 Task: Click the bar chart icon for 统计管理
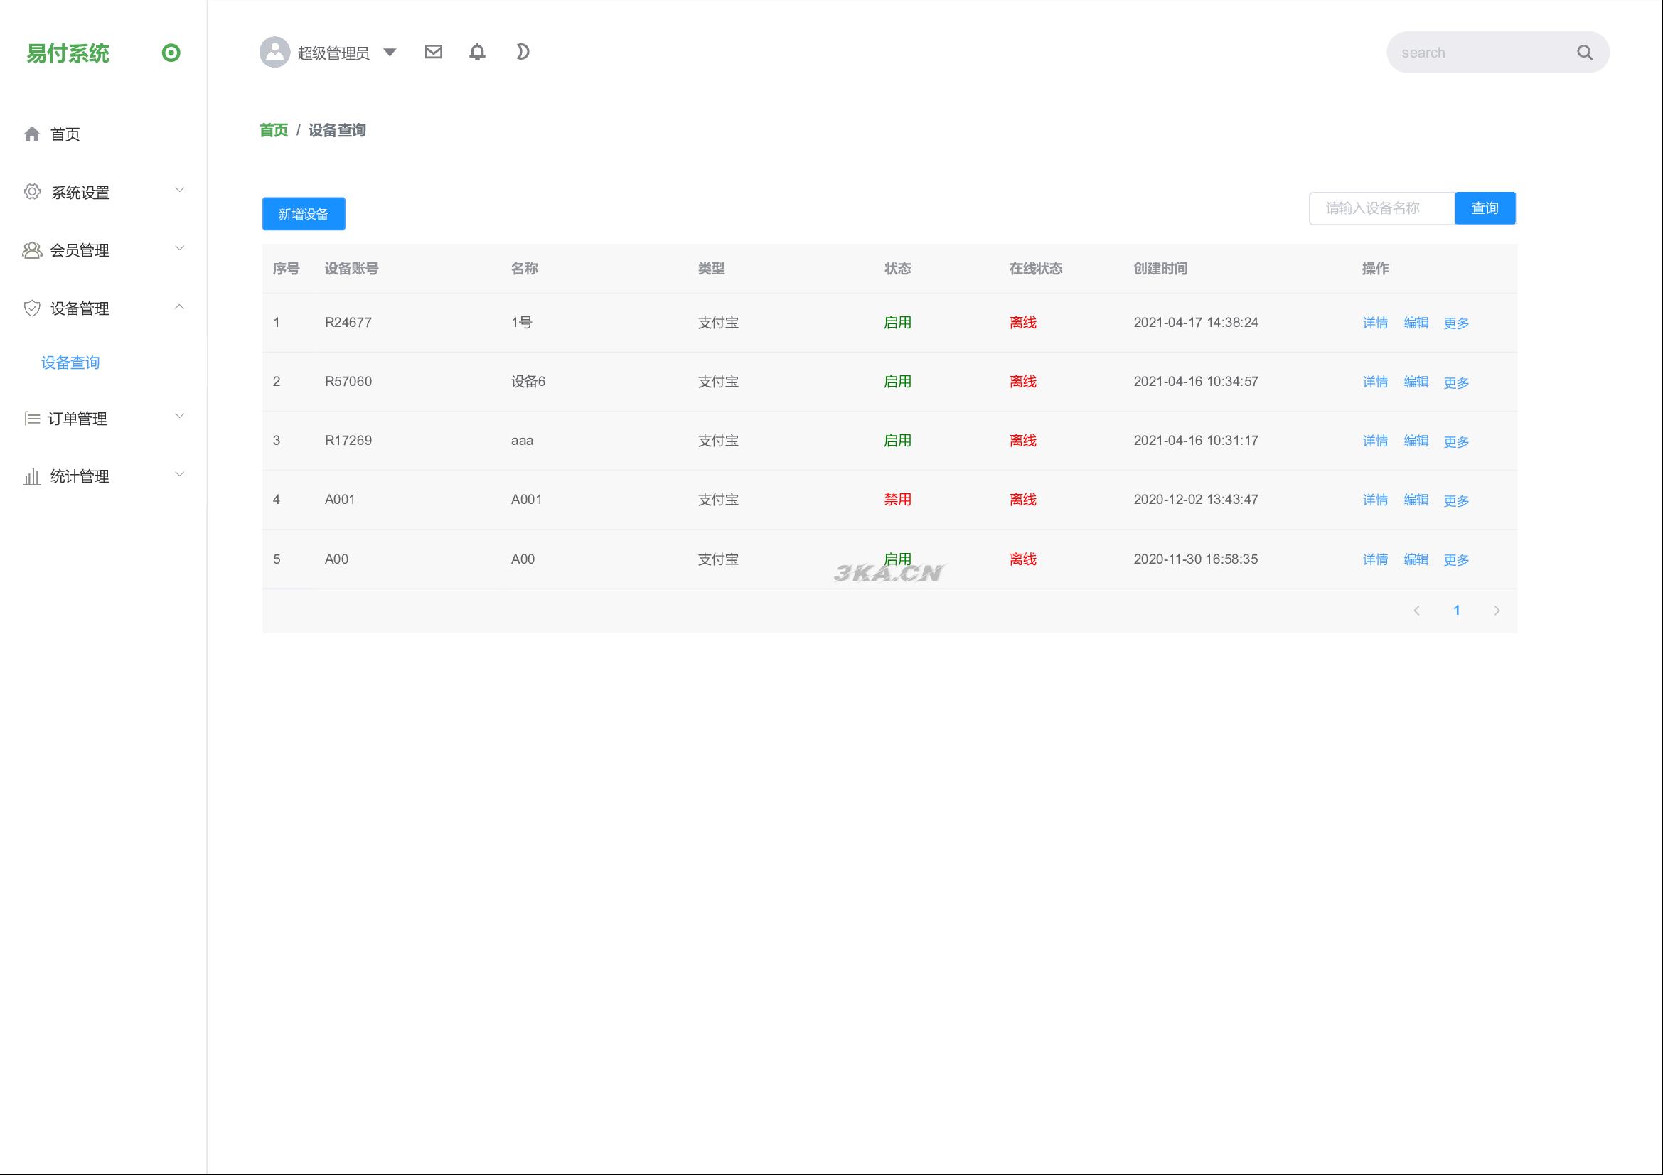32,477
